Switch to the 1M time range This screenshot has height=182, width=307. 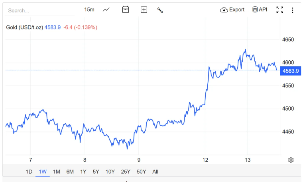[x=56, y=172]
